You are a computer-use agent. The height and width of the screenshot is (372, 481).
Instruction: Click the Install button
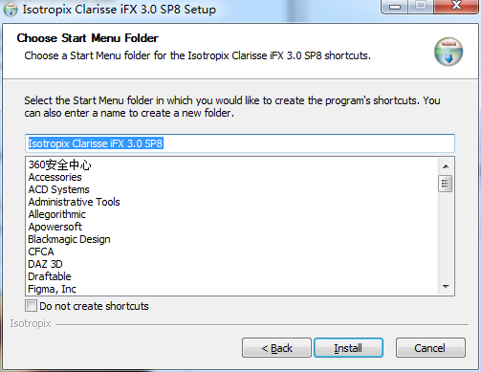point(348,348)
